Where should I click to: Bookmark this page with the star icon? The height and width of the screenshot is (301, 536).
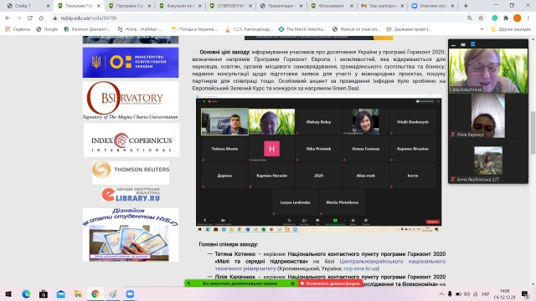pyautogui.click(x=481, y=18)
